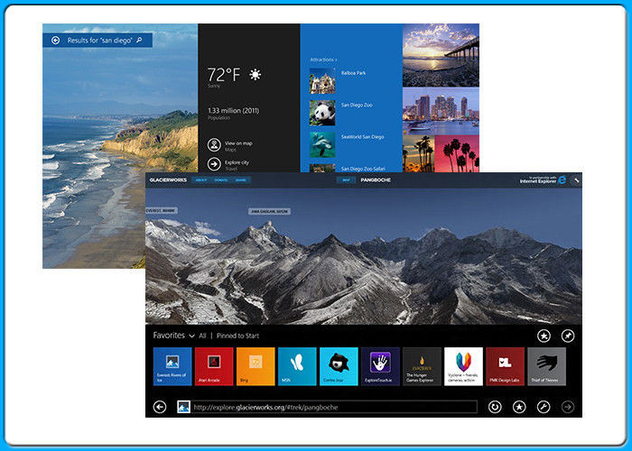This screenshot has width=632, height=451.
Task: Open the San Diego Zoo Safari label
Action: [x=363, y=169]
